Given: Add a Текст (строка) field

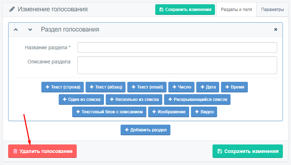Looking at the screenshot, I should tap(63, 87).
